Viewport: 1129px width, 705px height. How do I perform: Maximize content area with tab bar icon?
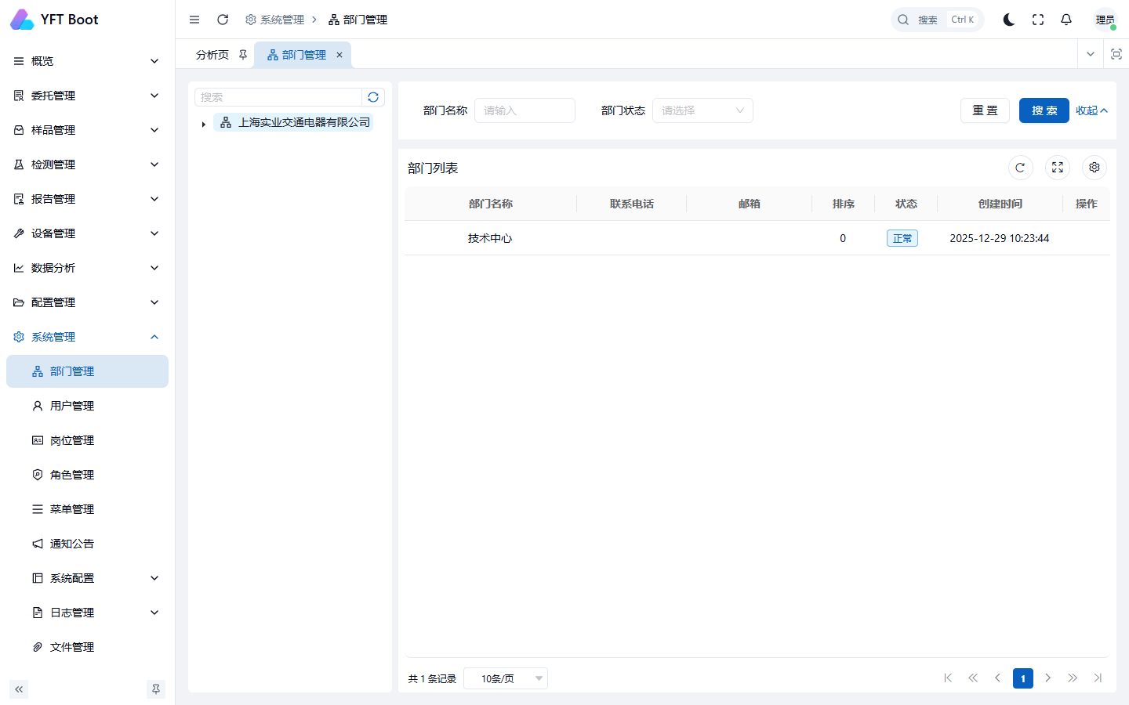tap(1116, 54)
